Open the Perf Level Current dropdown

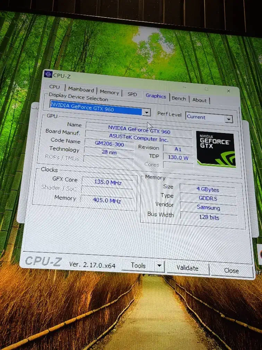(209, 118)
